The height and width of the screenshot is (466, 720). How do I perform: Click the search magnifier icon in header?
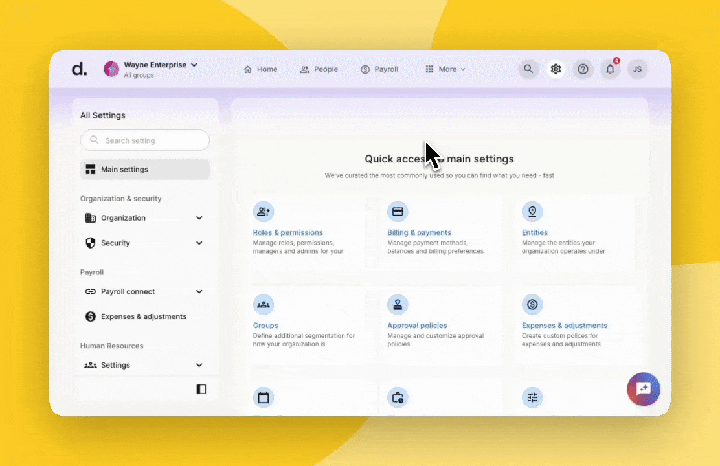(528, 69)
